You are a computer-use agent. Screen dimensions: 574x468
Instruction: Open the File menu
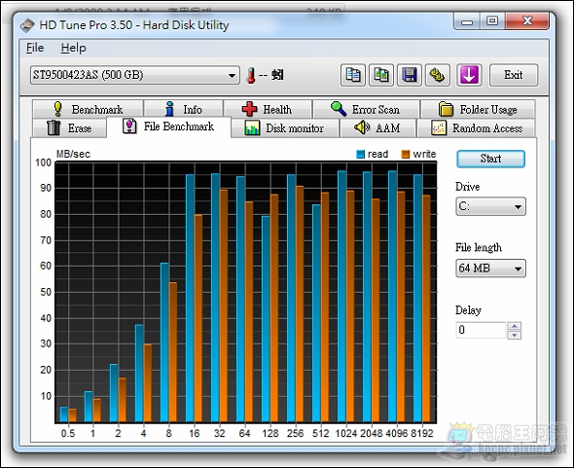coord(35,48)
